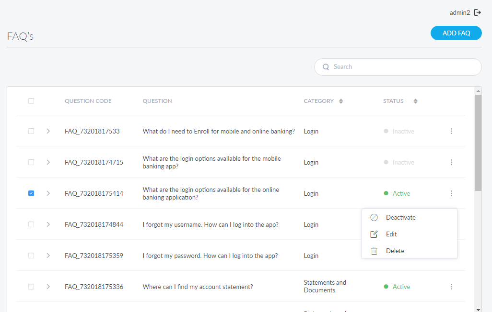This screenshot has height=312, width=492.
Task: Open three-dot menu for FAQ_732018175414 row
Action: pyautogui.click(x=451, y=193)
